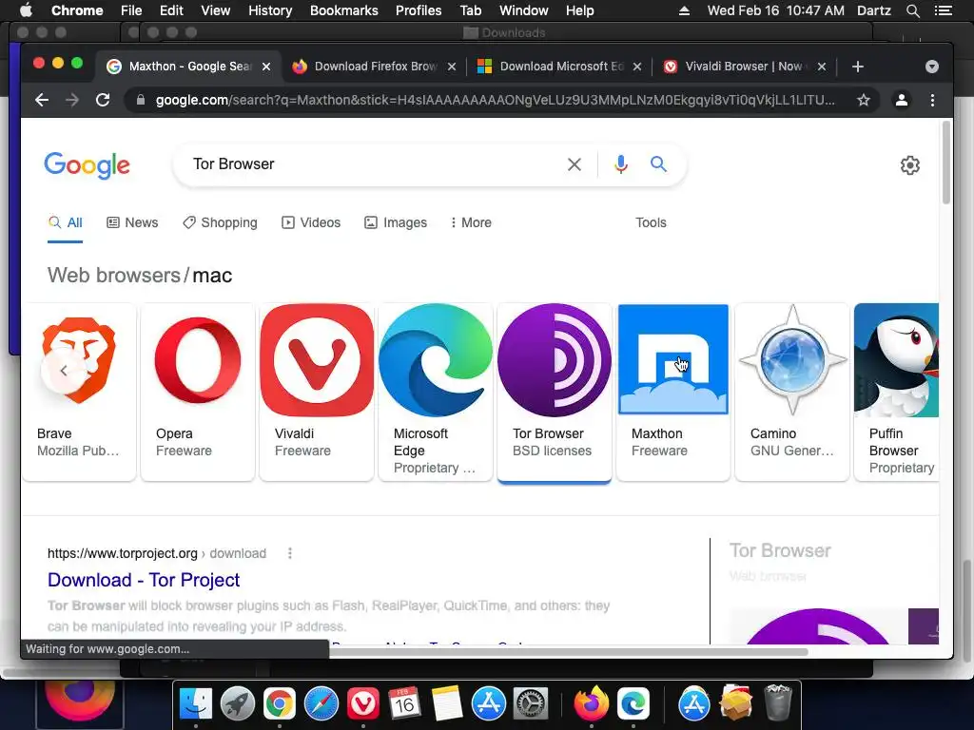Image resolution: width=974 pixels, height=730 pixels.
Task: Open the Apple menu
Action: pos(26,10)
